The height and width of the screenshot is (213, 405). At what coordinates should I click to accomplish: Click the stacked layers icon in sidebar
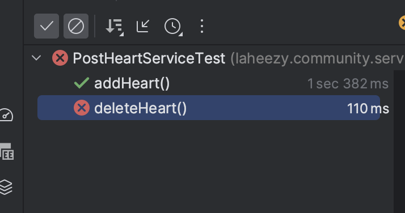click(6, 187)
